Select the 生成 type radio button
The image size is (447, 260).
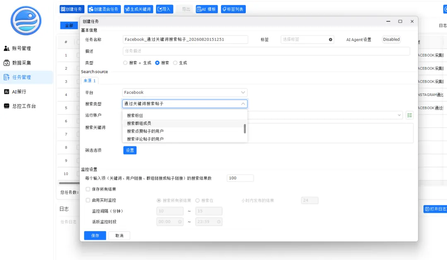tap(175, 63)
